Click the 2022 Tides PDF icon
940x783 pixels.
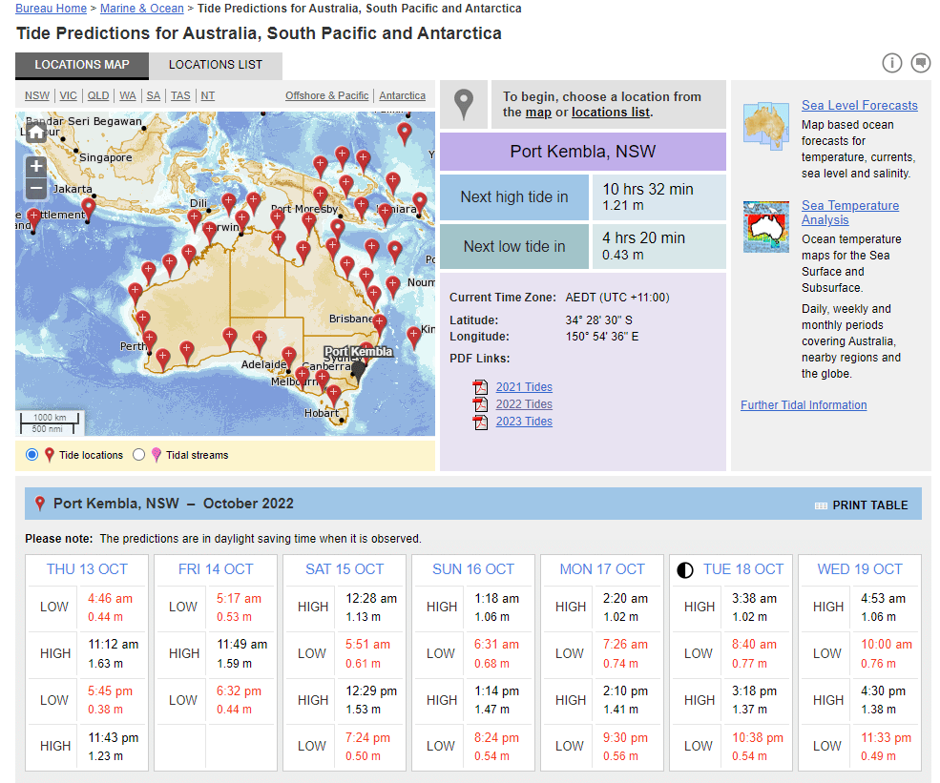480,404
